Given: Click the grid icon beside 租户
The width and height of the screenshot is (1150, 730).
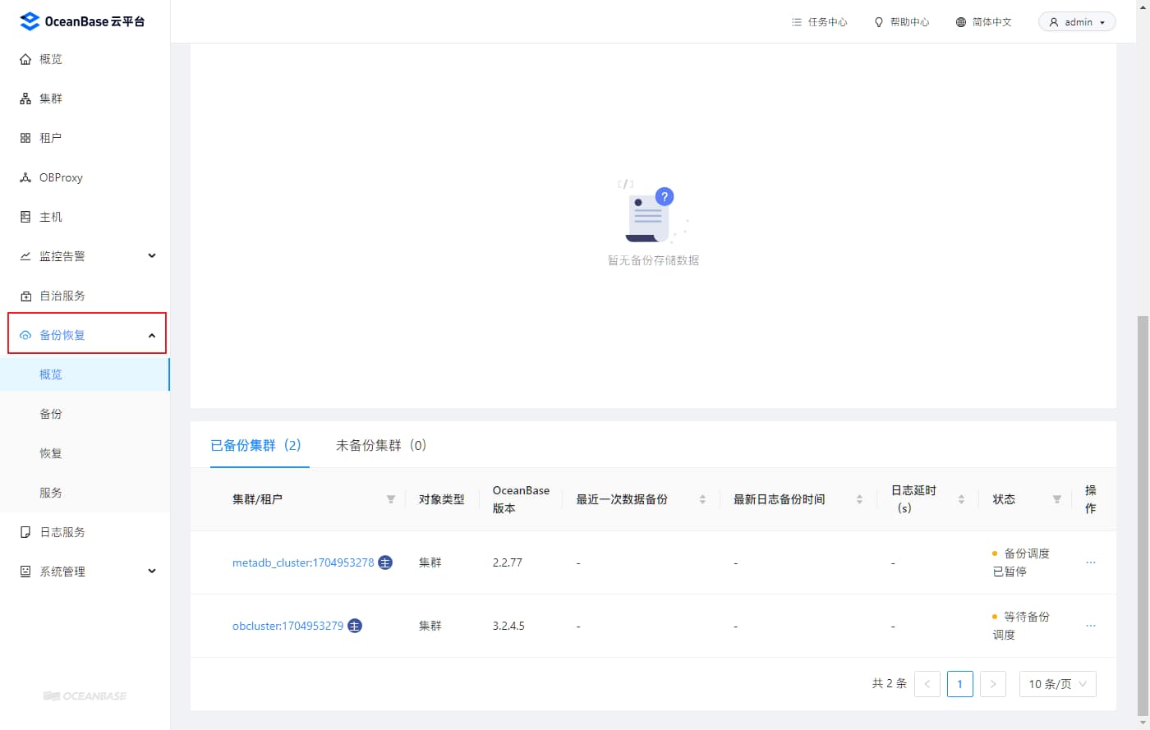Looking at the screenshot, I should (x=25, y=138).
